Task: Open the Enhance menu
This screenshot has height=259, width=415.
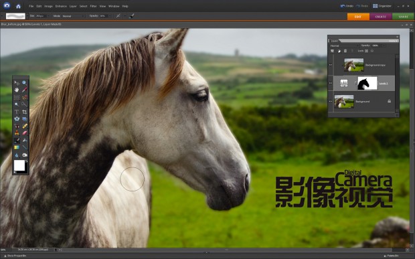Action: (x=61, y=6)
